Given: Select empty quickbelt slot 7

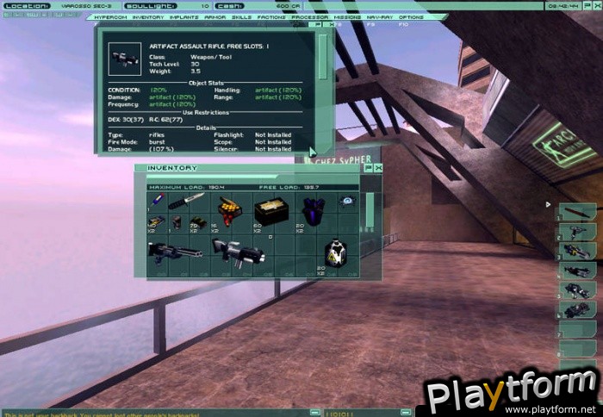Looking at the screenshot, I should [x=578, y=329].
